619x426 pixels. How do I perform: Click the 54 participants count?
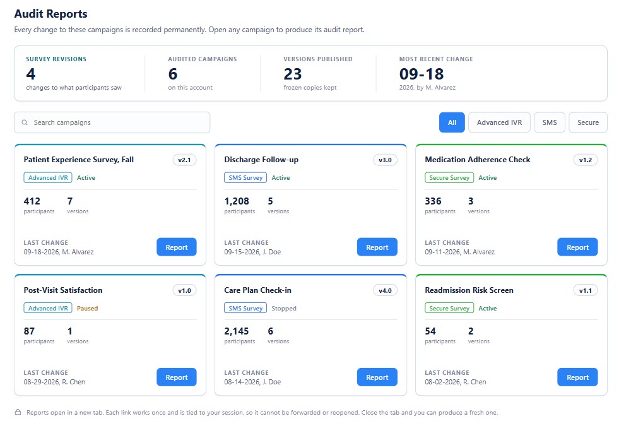430,331
